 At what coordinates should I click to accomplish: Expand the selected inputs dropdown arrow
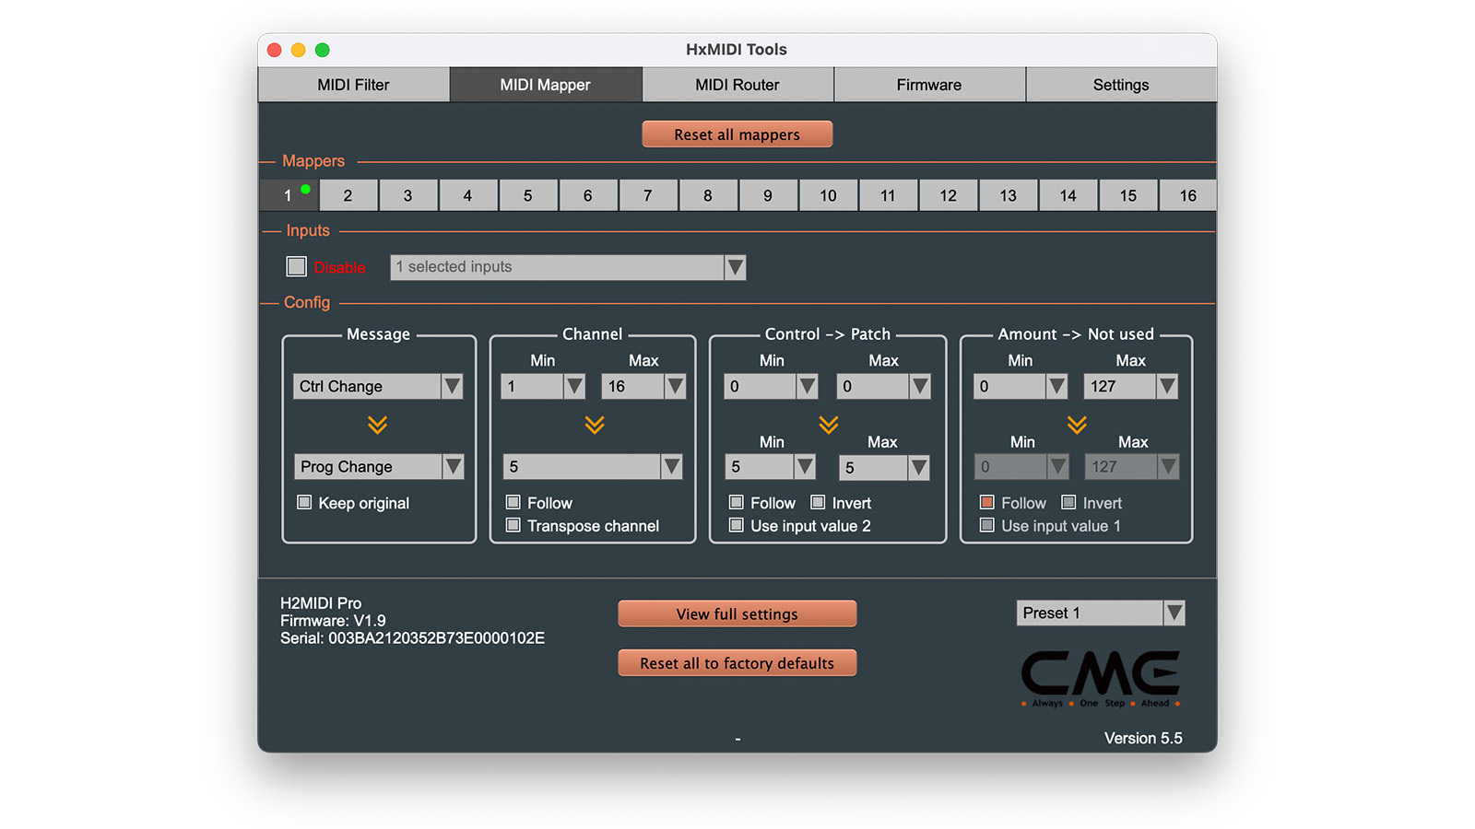tap(735, 267)
